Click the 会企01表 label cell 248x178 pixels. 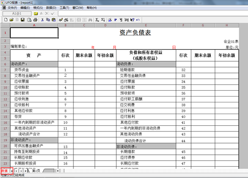(231, 42)
